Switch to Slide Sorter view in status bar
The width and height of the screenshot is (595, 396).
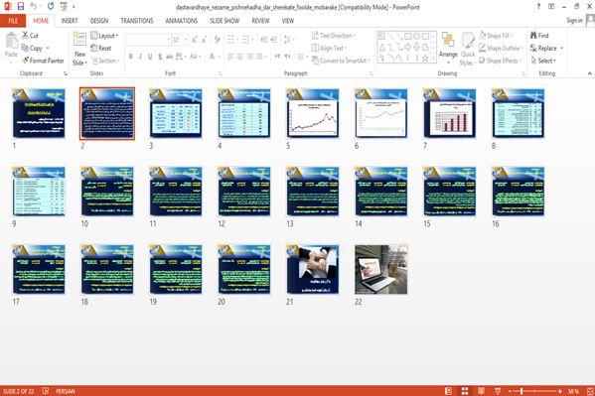(465, 391)
